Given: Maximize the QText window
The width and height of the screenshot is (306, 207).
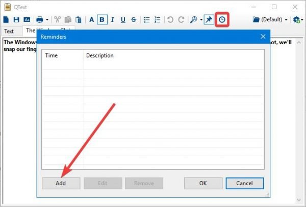Looking at the screenshot, I should coord(274,7).
